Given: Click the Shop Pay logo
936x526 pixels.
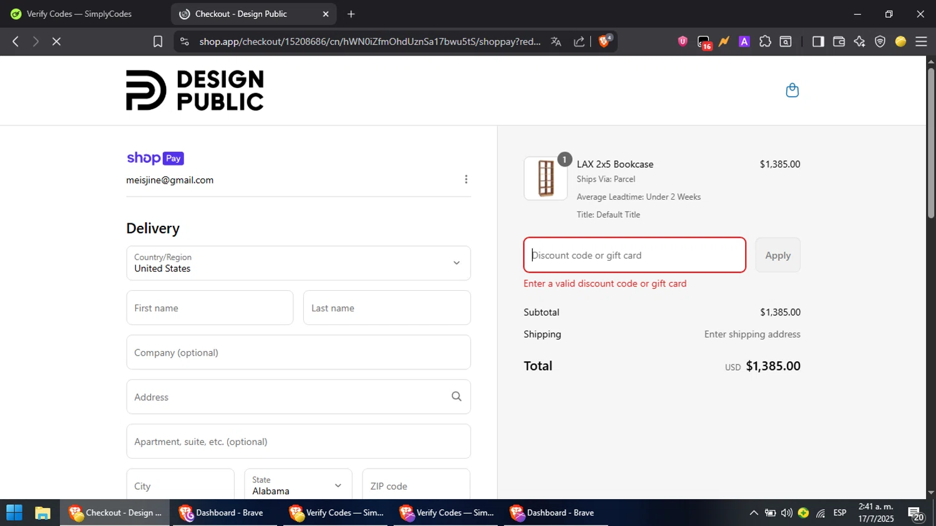Looking at the screenshot, I should (x=155, y=158).
